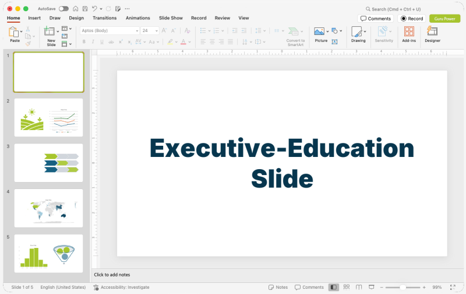Viewport: 466px width, 294px height.
Task: Toggle Normal view in status bar
Action: pos(333,287)
